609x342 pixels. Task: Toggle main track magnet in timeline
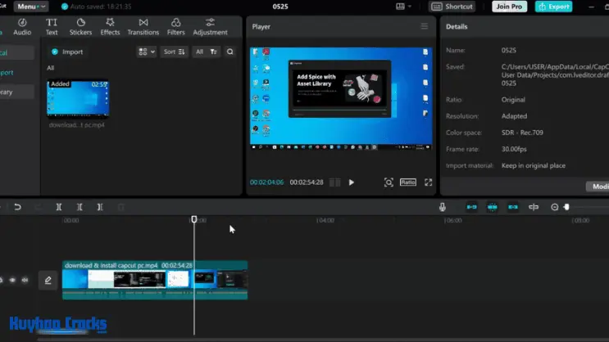[471, 207]
